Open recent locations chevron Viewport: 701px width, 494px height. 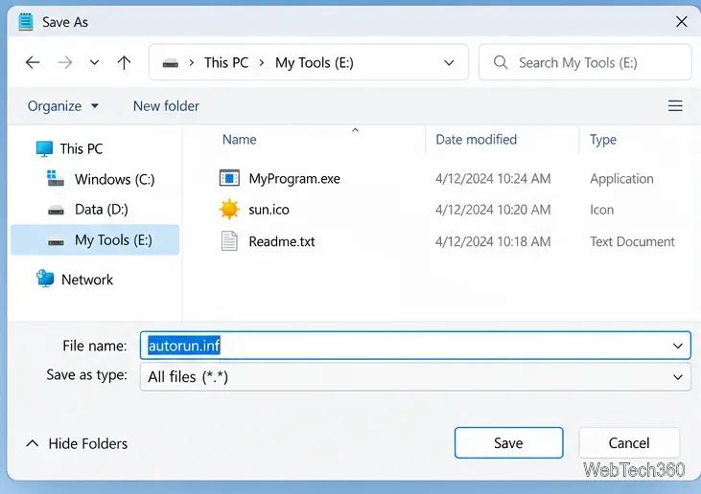coord(94,62)
